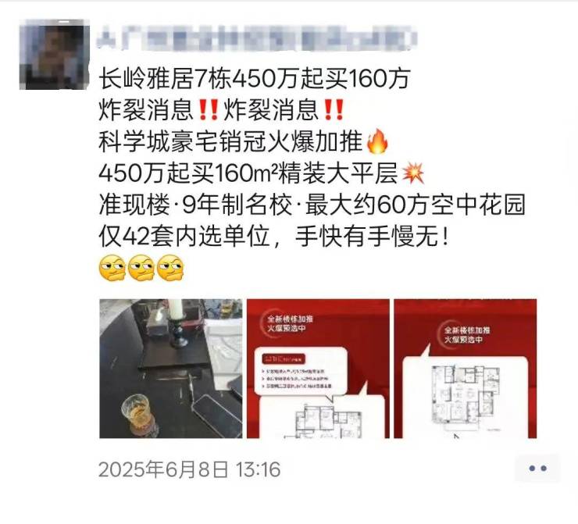Click the 准现楼·9年制名校 text line
The width and height of the screenshot is (578, 524).
point(312,205)
